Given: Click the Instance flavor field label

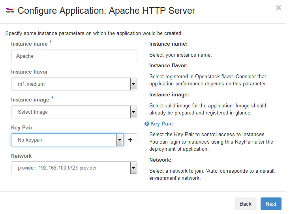Looking at the screenshot, I should click(x=30, y=72).
